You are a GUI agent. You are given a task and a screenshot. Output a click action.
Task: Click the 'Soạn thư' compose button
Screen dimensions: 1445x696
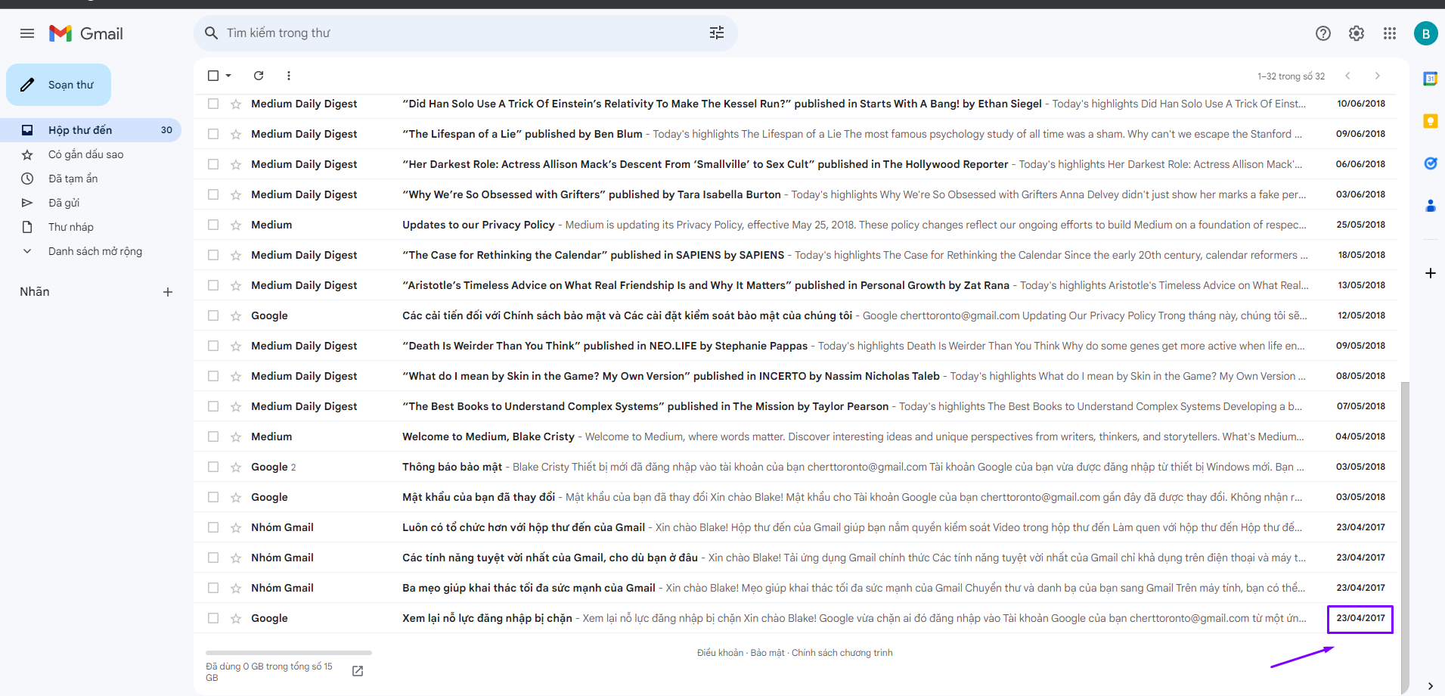[x=58, y=85]
